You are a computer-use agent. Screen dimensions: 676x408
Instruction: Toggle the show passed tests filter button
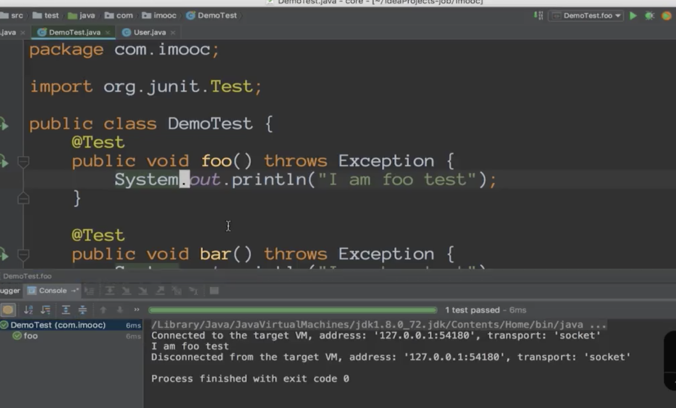click(x=8, y=310)
